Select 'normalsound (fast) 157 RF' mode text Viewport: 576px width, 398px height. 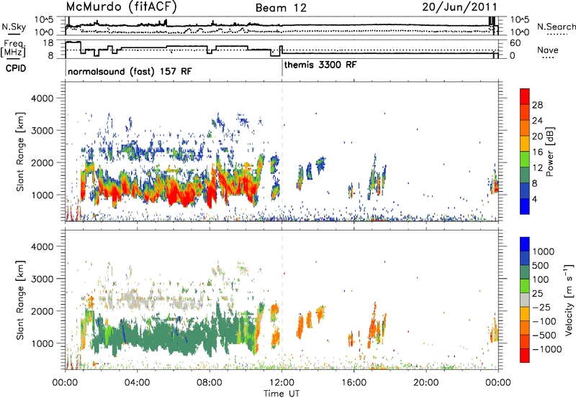coord(130,71)
